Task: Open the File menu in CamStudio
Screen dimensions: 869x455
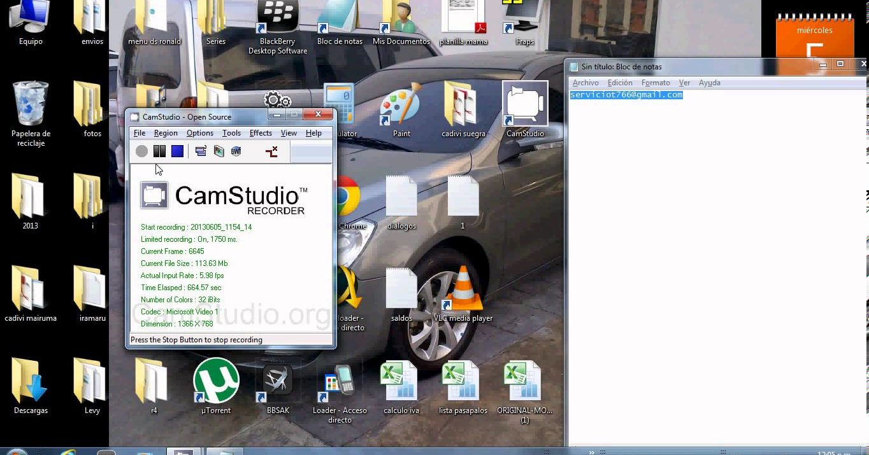Action: (140, 133)
